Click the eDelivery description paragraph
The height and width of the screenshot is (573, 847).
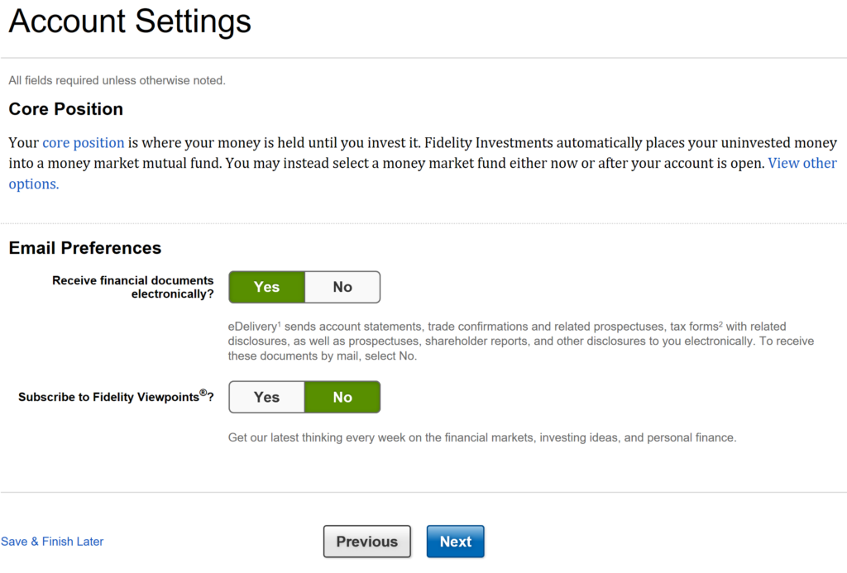pos(521,341)
